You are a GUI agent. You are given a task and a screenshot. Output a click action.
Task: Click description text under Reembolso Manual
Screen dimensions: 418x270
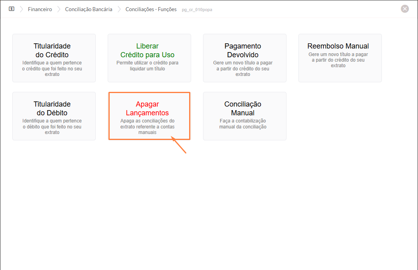click(x=338, y=60)
